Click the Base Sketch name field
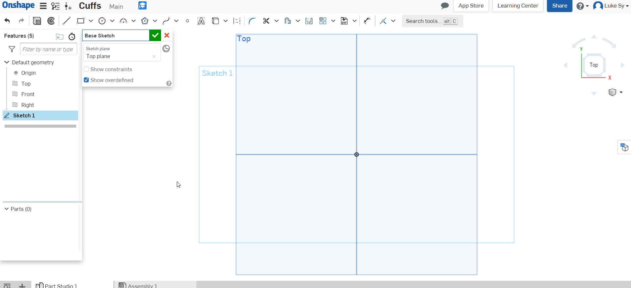 click(x=116, y=35)
